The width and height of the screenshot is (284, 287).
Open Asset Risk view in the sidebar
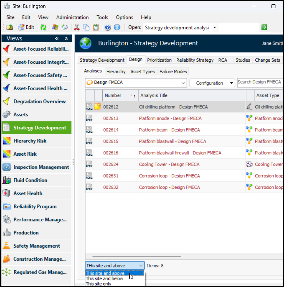[25, 154]
